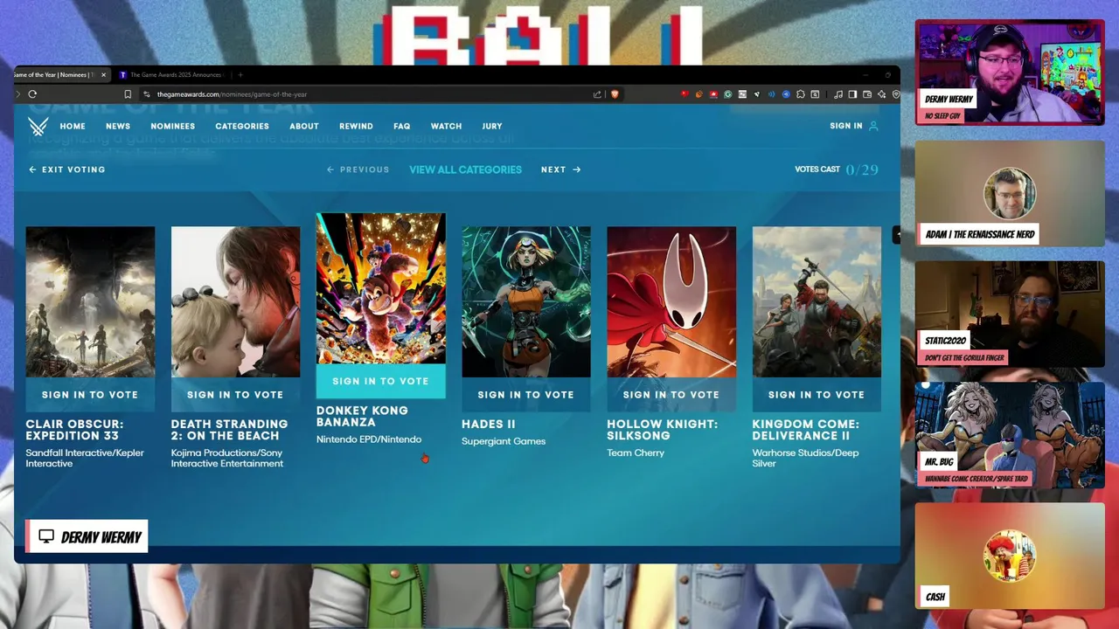The width and height of the screenshot is (1119, 629).
Task: Go to the PREVIOUS category
Action: point(358,169)
